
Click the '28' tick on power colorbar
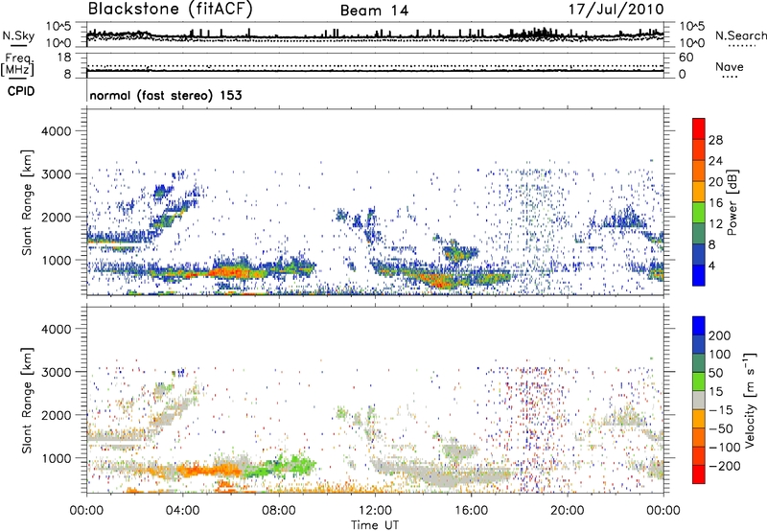[x=715, y=140]
